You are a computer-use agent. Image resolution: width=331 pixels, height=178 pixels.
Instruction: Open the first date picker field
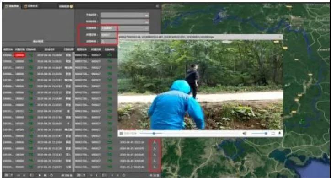pos(125,15)
